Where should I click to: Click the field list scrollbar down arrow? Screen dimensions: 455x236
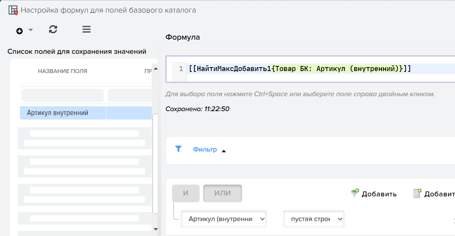pyautogui.click(x=155, y=229)
